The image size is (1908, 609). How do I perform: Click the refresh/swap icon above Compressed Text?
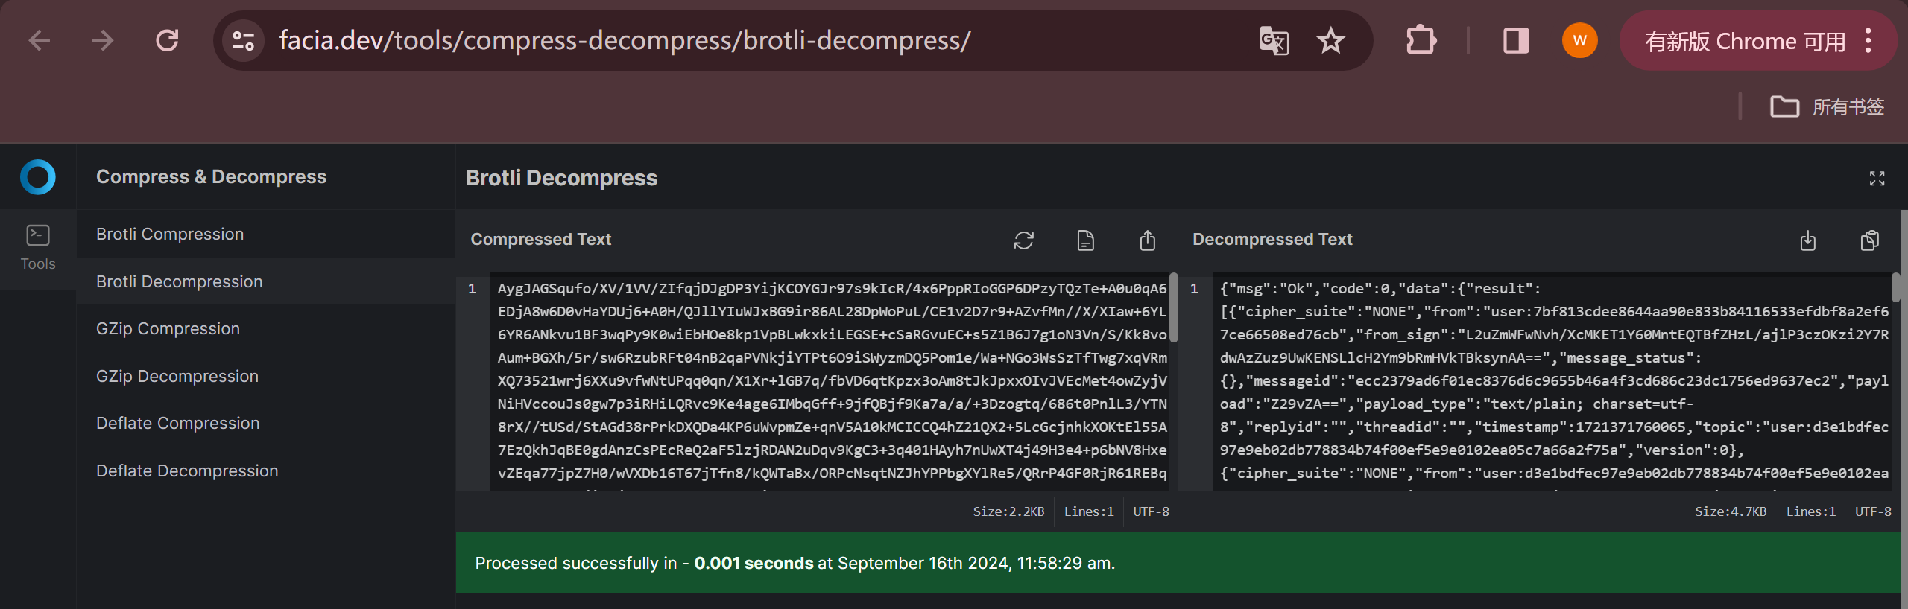[x=1023, y=240]
